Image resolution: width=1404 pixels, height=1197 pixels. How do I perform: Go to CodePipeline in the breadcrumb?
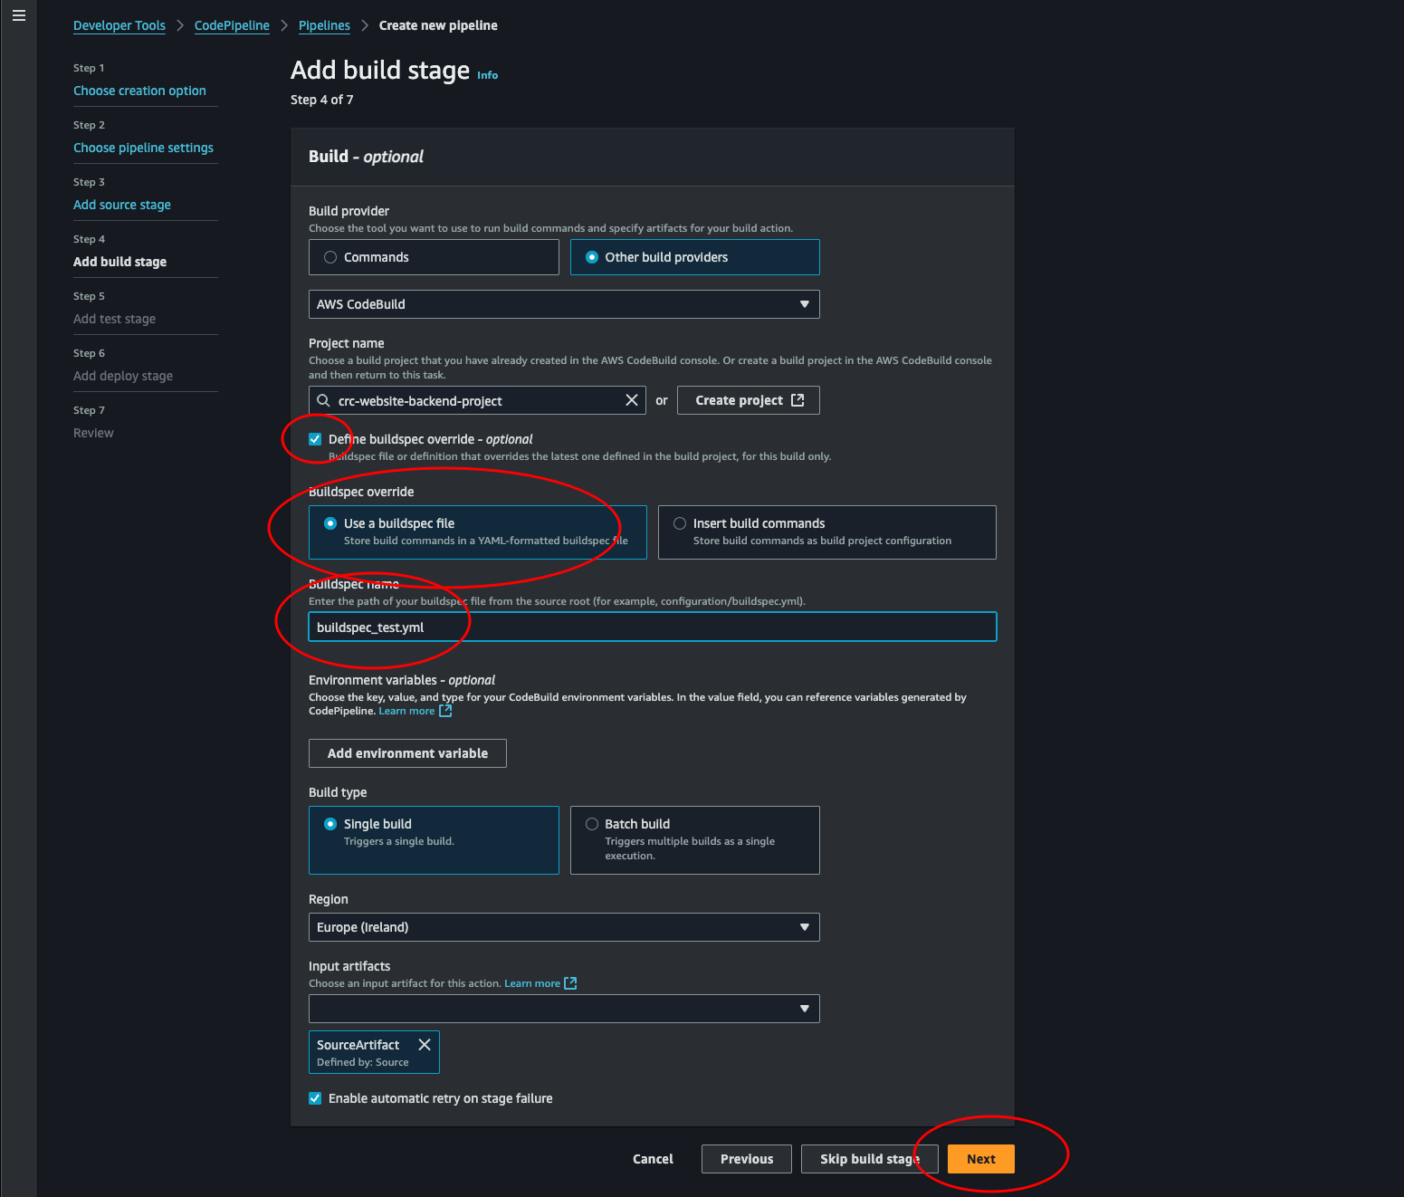point(232,25)
